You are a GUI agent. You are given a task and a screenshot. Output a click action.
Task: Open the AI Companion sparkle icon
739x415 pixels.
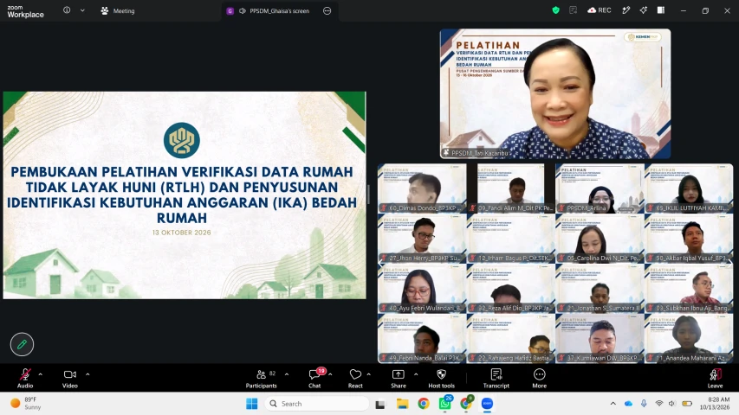pos(644,10)
